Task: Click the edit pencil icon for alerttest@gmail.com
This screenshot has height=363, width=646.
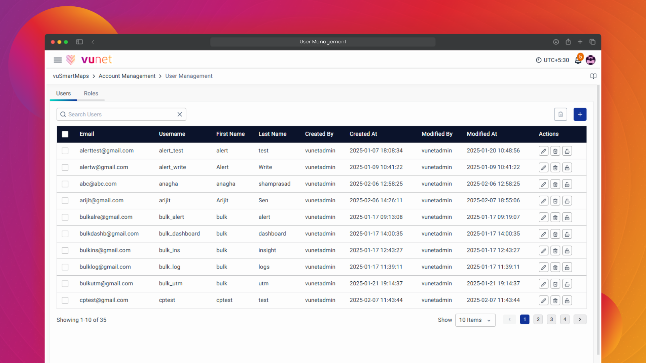Action: pyautogui.click(x=543, y=151)
